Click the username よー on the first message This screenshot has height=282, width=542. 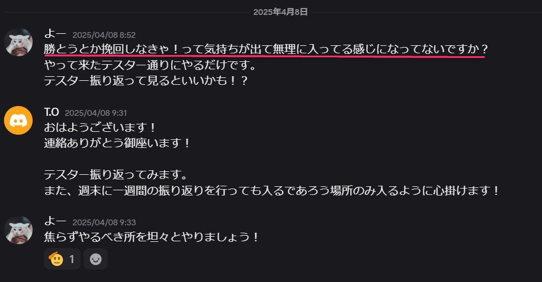[56, 34]
